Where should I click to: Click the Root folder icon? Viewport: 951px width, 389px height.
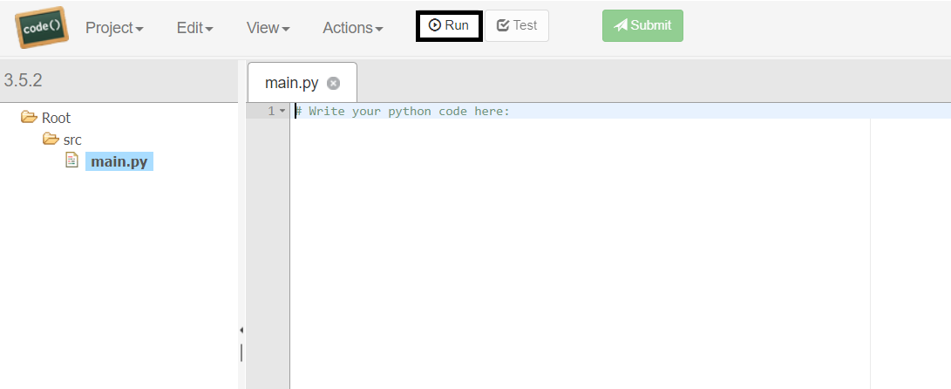pyautogui.click(x=29, y=117)
